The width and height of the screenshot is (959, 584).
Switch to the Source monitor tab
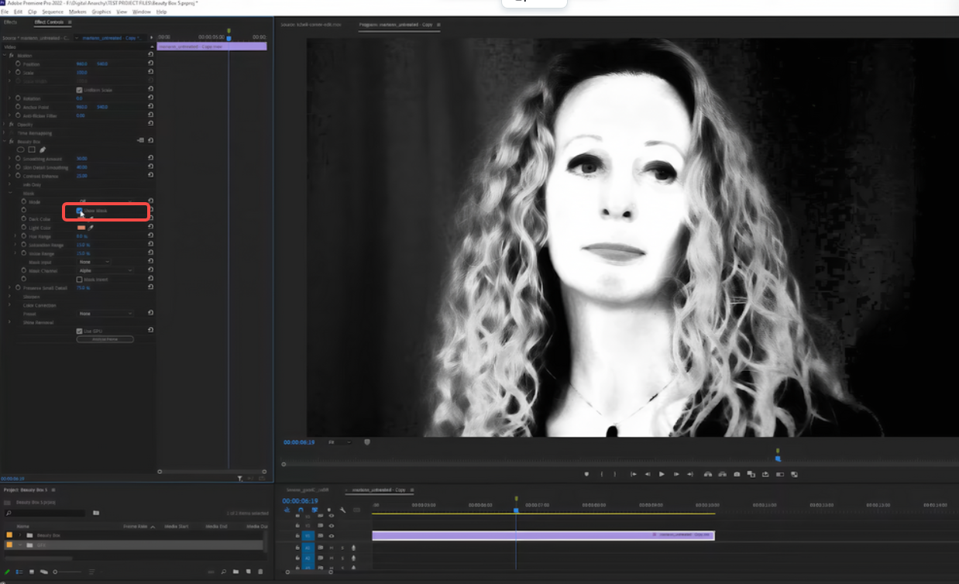coord(312,25)
